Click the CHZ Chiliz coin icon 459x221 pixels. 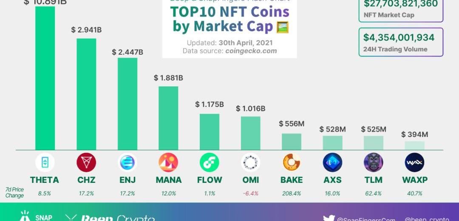(86, 162)
